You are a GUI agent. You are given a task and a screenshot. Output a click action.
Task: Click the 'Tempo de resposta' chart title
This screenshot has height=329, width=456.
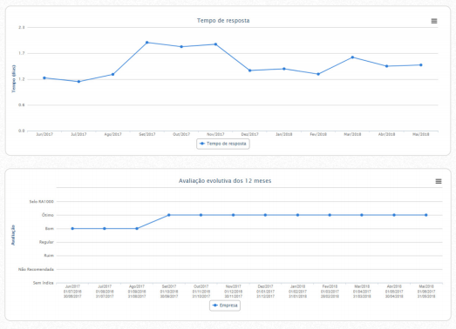pyautogui.click(x=223, y=21)
